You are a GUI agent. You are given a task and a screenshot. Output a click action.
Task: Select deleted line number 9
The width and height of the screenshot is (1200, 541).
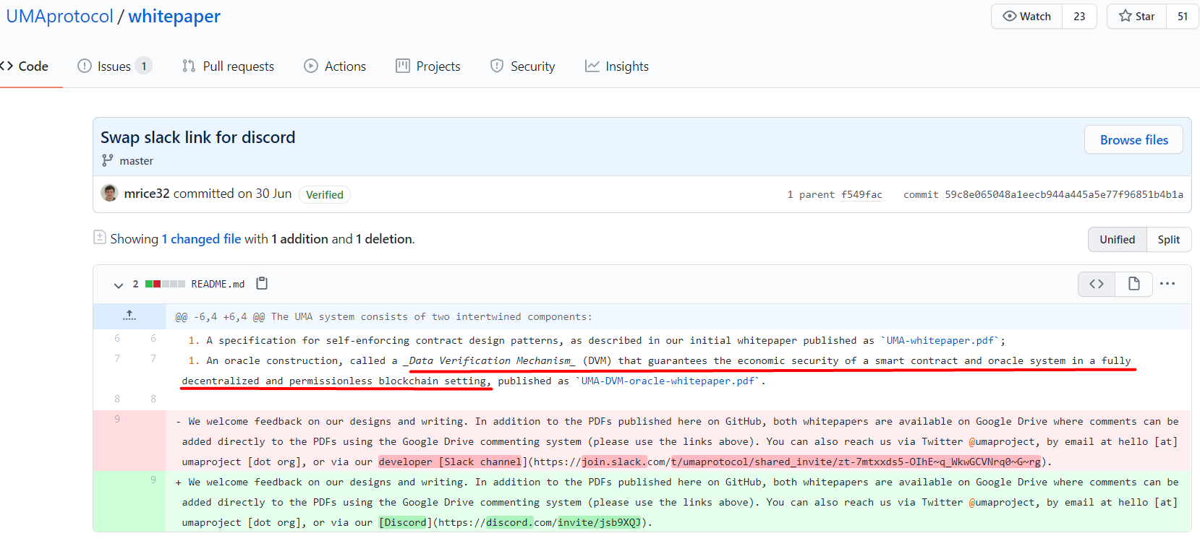click(117, 419)
